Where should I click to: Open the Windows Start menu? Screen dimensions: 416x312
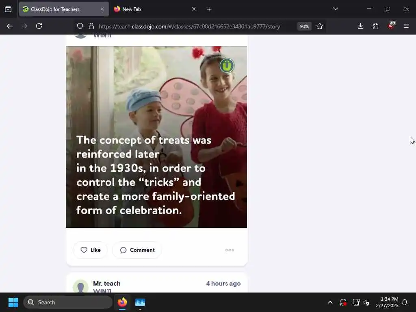[x=13, y=302]
